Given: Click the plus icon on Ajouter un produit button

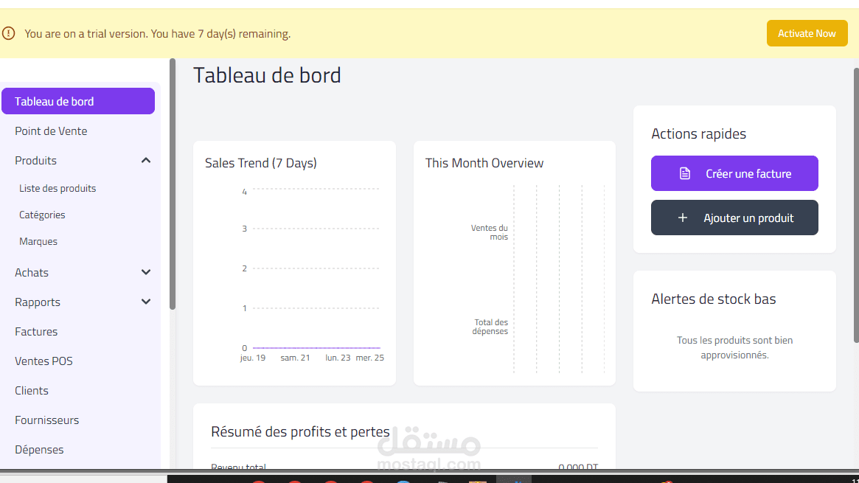Looking at the screenshot, I should pyautogui.click(x=684, y=217).
